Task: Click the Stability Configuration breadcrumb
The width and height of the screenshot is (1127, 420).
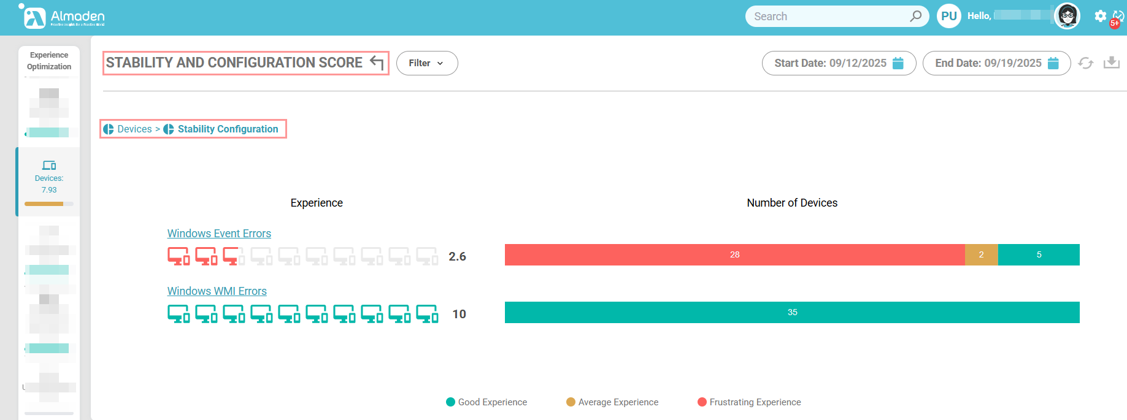Action: point(228,129)
